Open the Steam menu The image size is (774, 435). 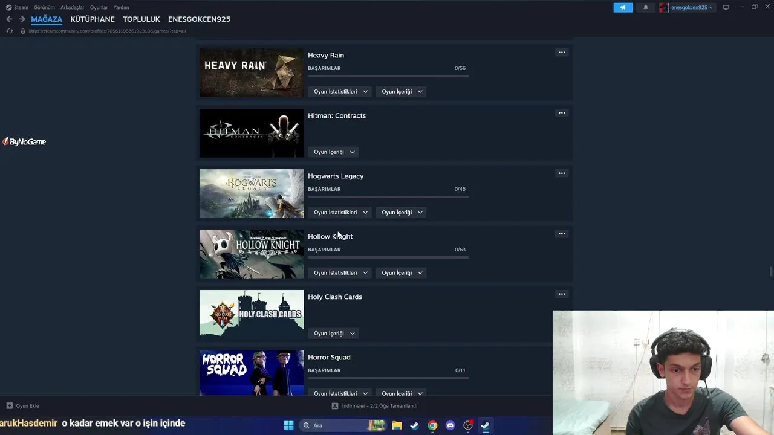[x=21, y=7]
